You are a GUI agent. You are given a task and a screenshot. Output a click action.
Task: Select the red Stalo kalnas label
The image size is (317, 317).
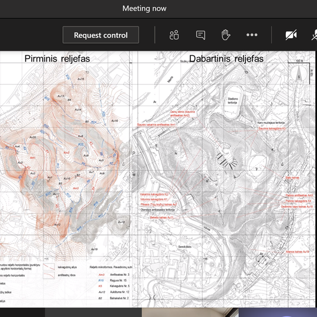[x=292, y=177]
